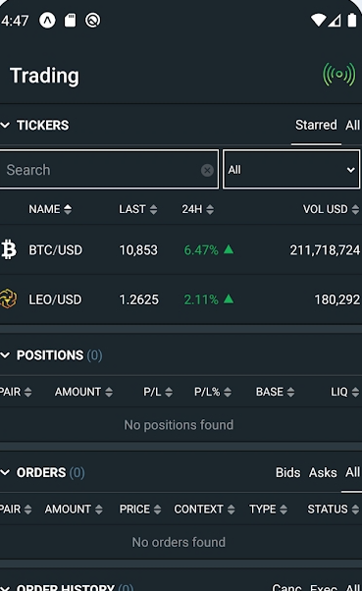Sort orders by STATUS column

click(x=333, y=510)
